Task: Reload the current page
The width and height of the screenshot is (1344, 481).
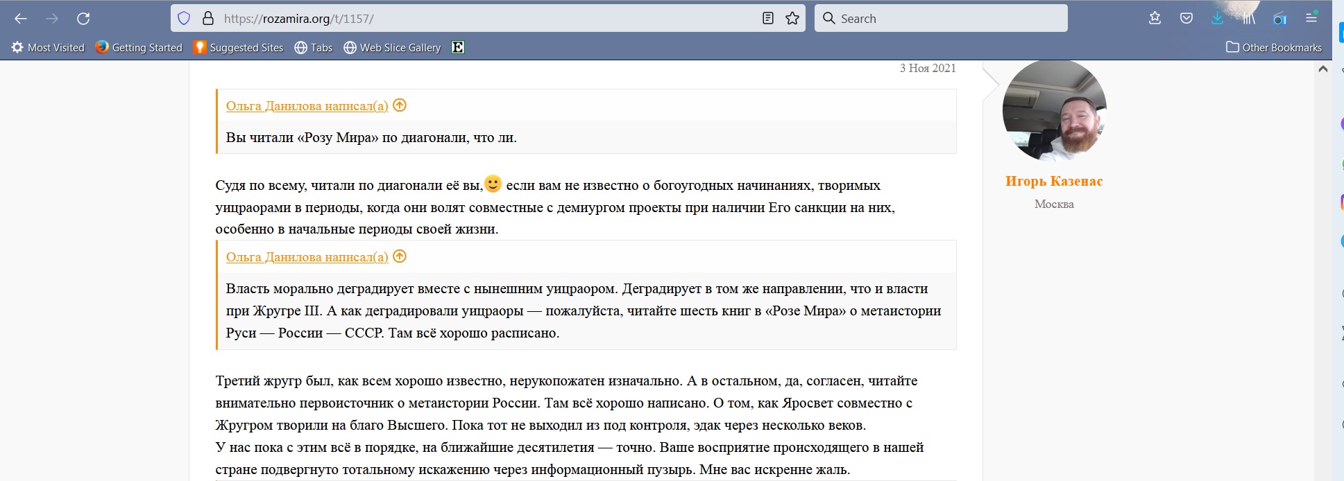Action: (83, 19)
